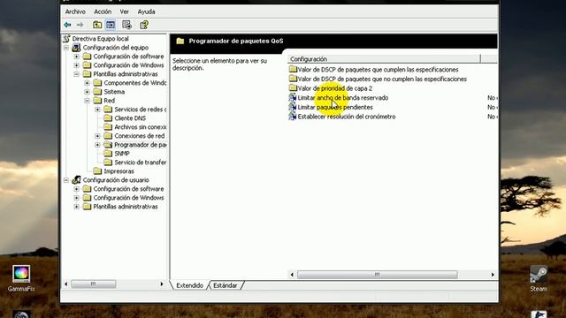Switch to the Extendido tab
The height and width of the screenshot is (318, 566).
(189, 285)
